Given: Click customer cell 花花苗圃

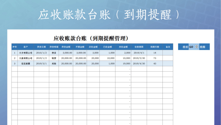Looking at the screenshot, I should point(26,63).
